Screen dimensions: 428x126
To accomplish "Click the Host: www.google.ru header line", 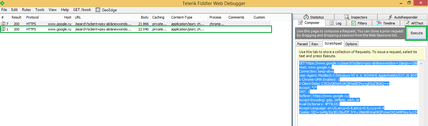I will 315,67.
